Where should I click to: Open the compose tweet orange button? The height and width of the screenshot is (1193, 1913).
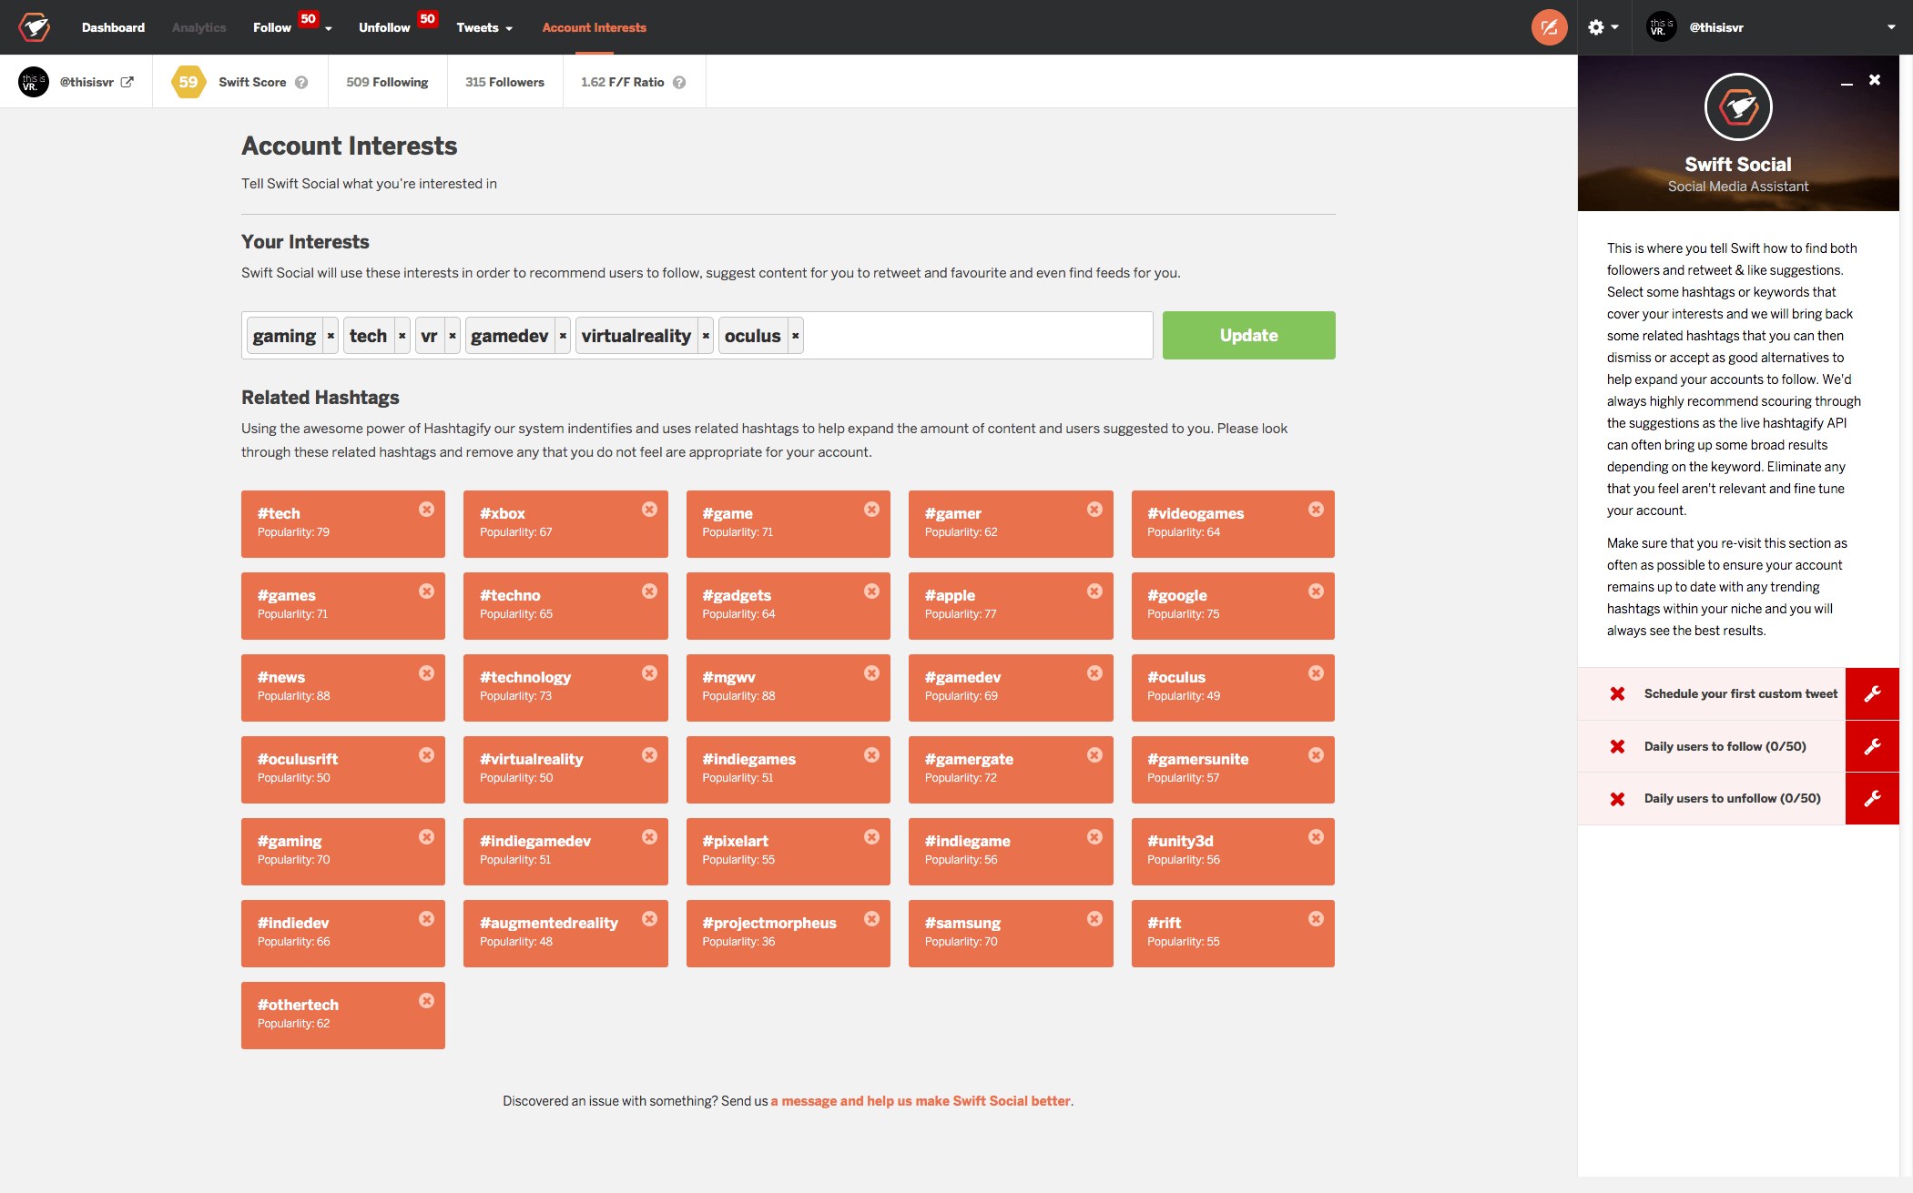(x=1549, y=27)
